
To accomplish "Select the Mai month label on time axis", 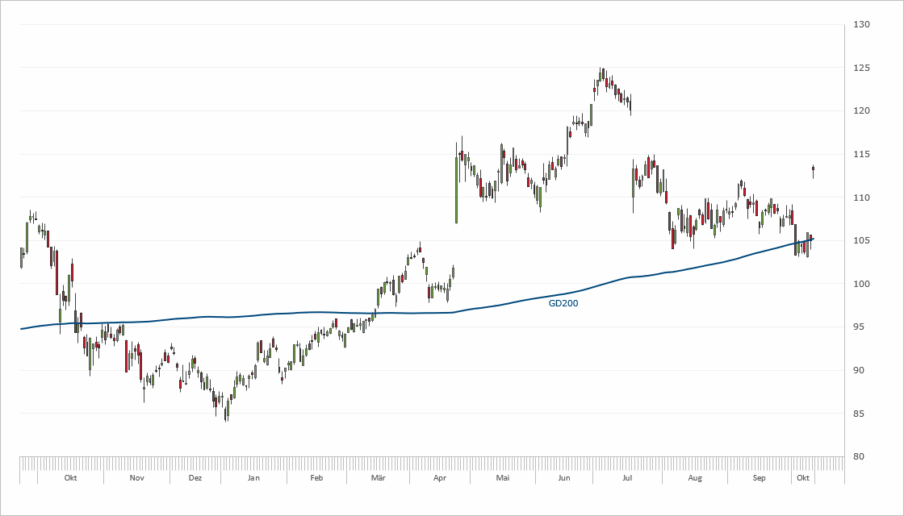I will [x=503, y=478].
